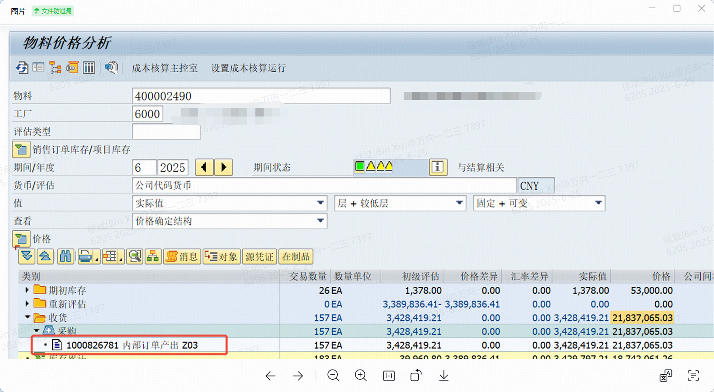Click the 公司代码货币 currency field
The height and width of the screenshot is (392, 714).
pos(324,185)
